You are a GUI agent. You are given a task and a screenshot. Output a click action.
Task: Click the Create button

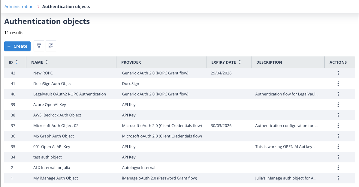coord(17,46)
